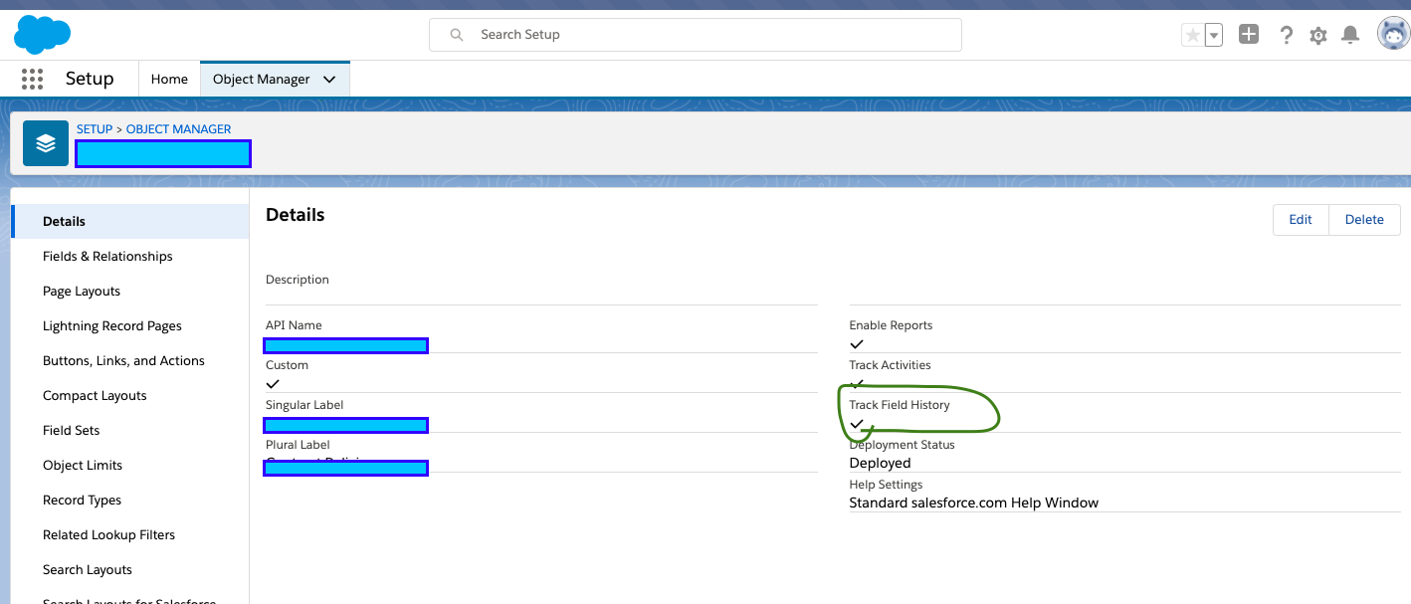Click the blue object layers icon
This screenshot has width=1411, height=604.
pyautogui.click(x=45, y=142)
